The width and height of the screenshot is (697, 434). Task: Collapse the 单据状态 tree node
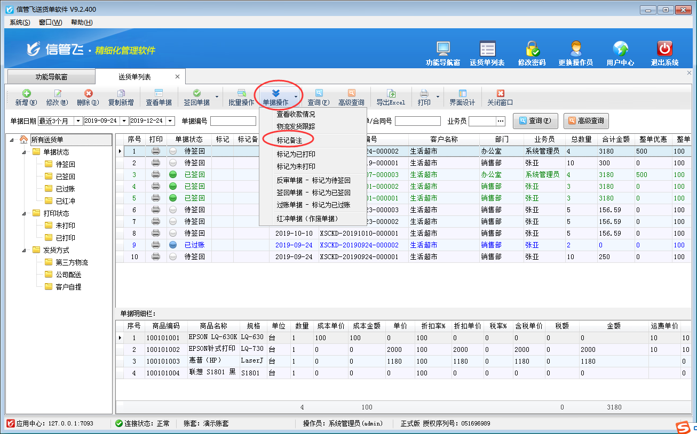pos(24,152)
